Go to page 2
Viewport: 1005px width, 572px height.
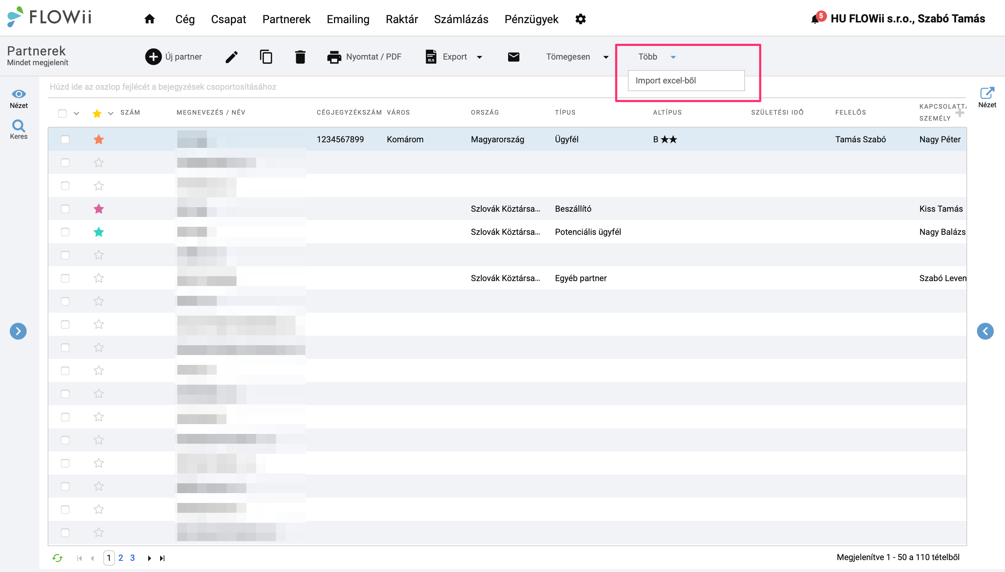pyautogui.click(x=121, y=558)
